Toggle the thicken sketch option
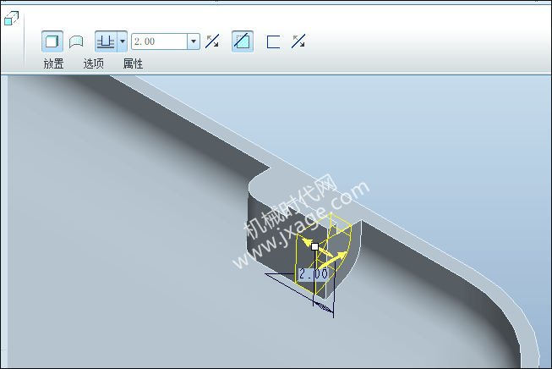The width and height of the screenshot is (552, 369). [273, 41]
